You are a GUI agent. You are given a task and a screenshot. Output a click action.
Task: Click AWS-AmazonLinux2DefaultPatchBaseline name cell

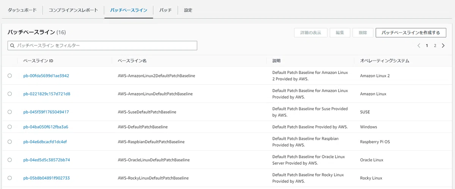click(x=157, y=76)
